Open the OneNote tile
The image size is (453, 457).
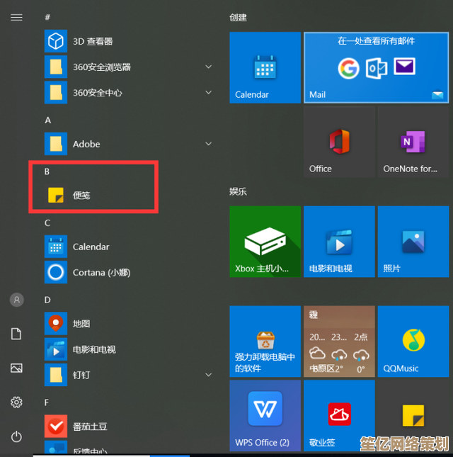[413, 142]
